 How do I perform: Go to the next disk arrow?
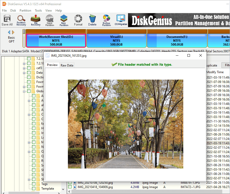click(x=13, y=32)
